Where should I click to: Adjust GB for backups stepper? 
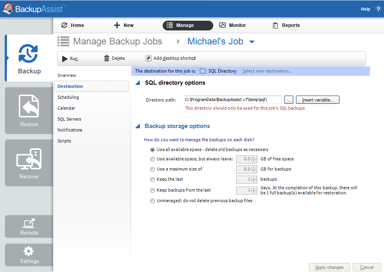254,169
